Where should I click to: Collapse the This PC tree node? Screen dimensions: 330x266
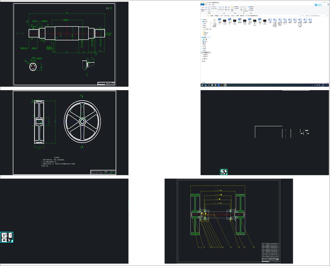pos(201,37)
